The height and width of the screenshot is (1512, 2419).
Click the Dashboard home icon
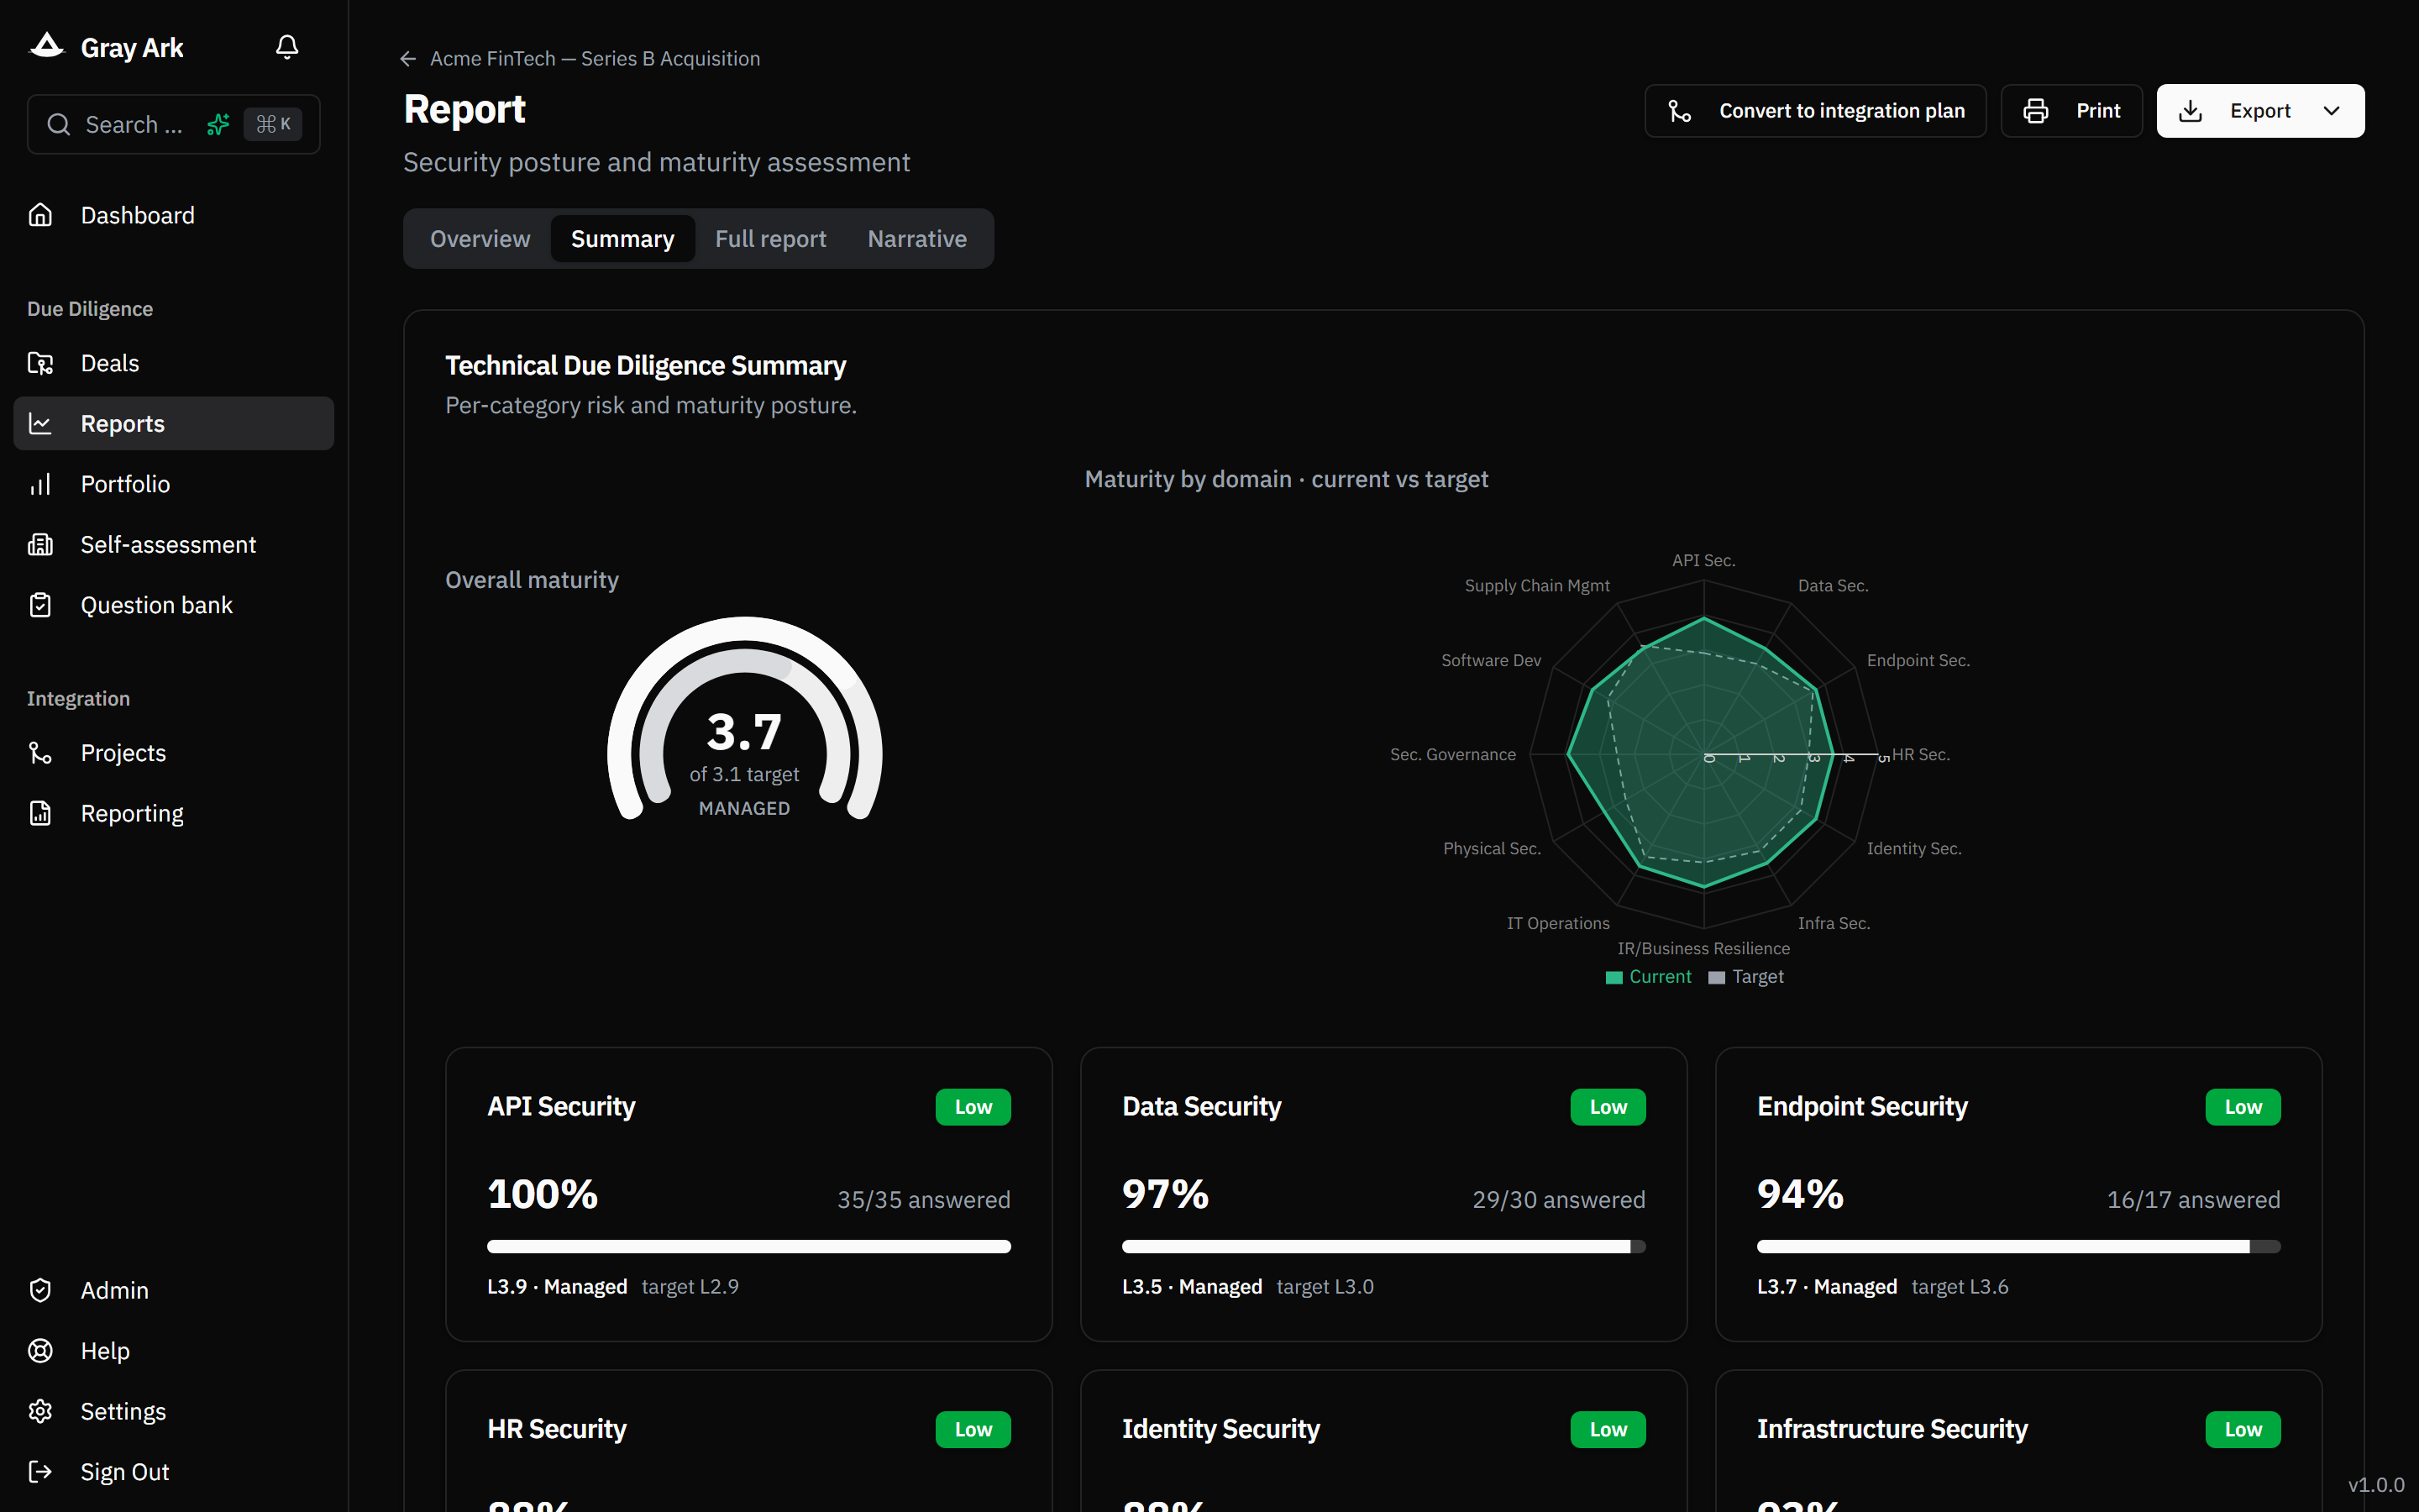click(x=40, y=215)
